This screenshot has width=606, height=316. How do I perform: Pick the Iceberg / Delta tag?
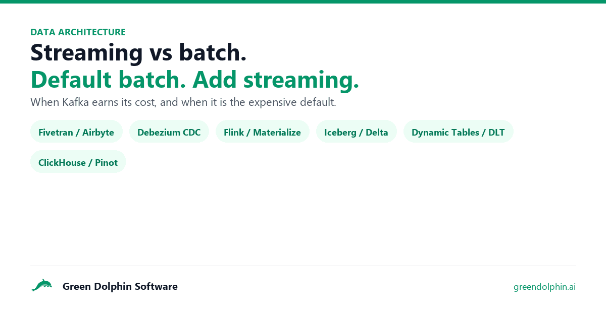coord(357,133)
